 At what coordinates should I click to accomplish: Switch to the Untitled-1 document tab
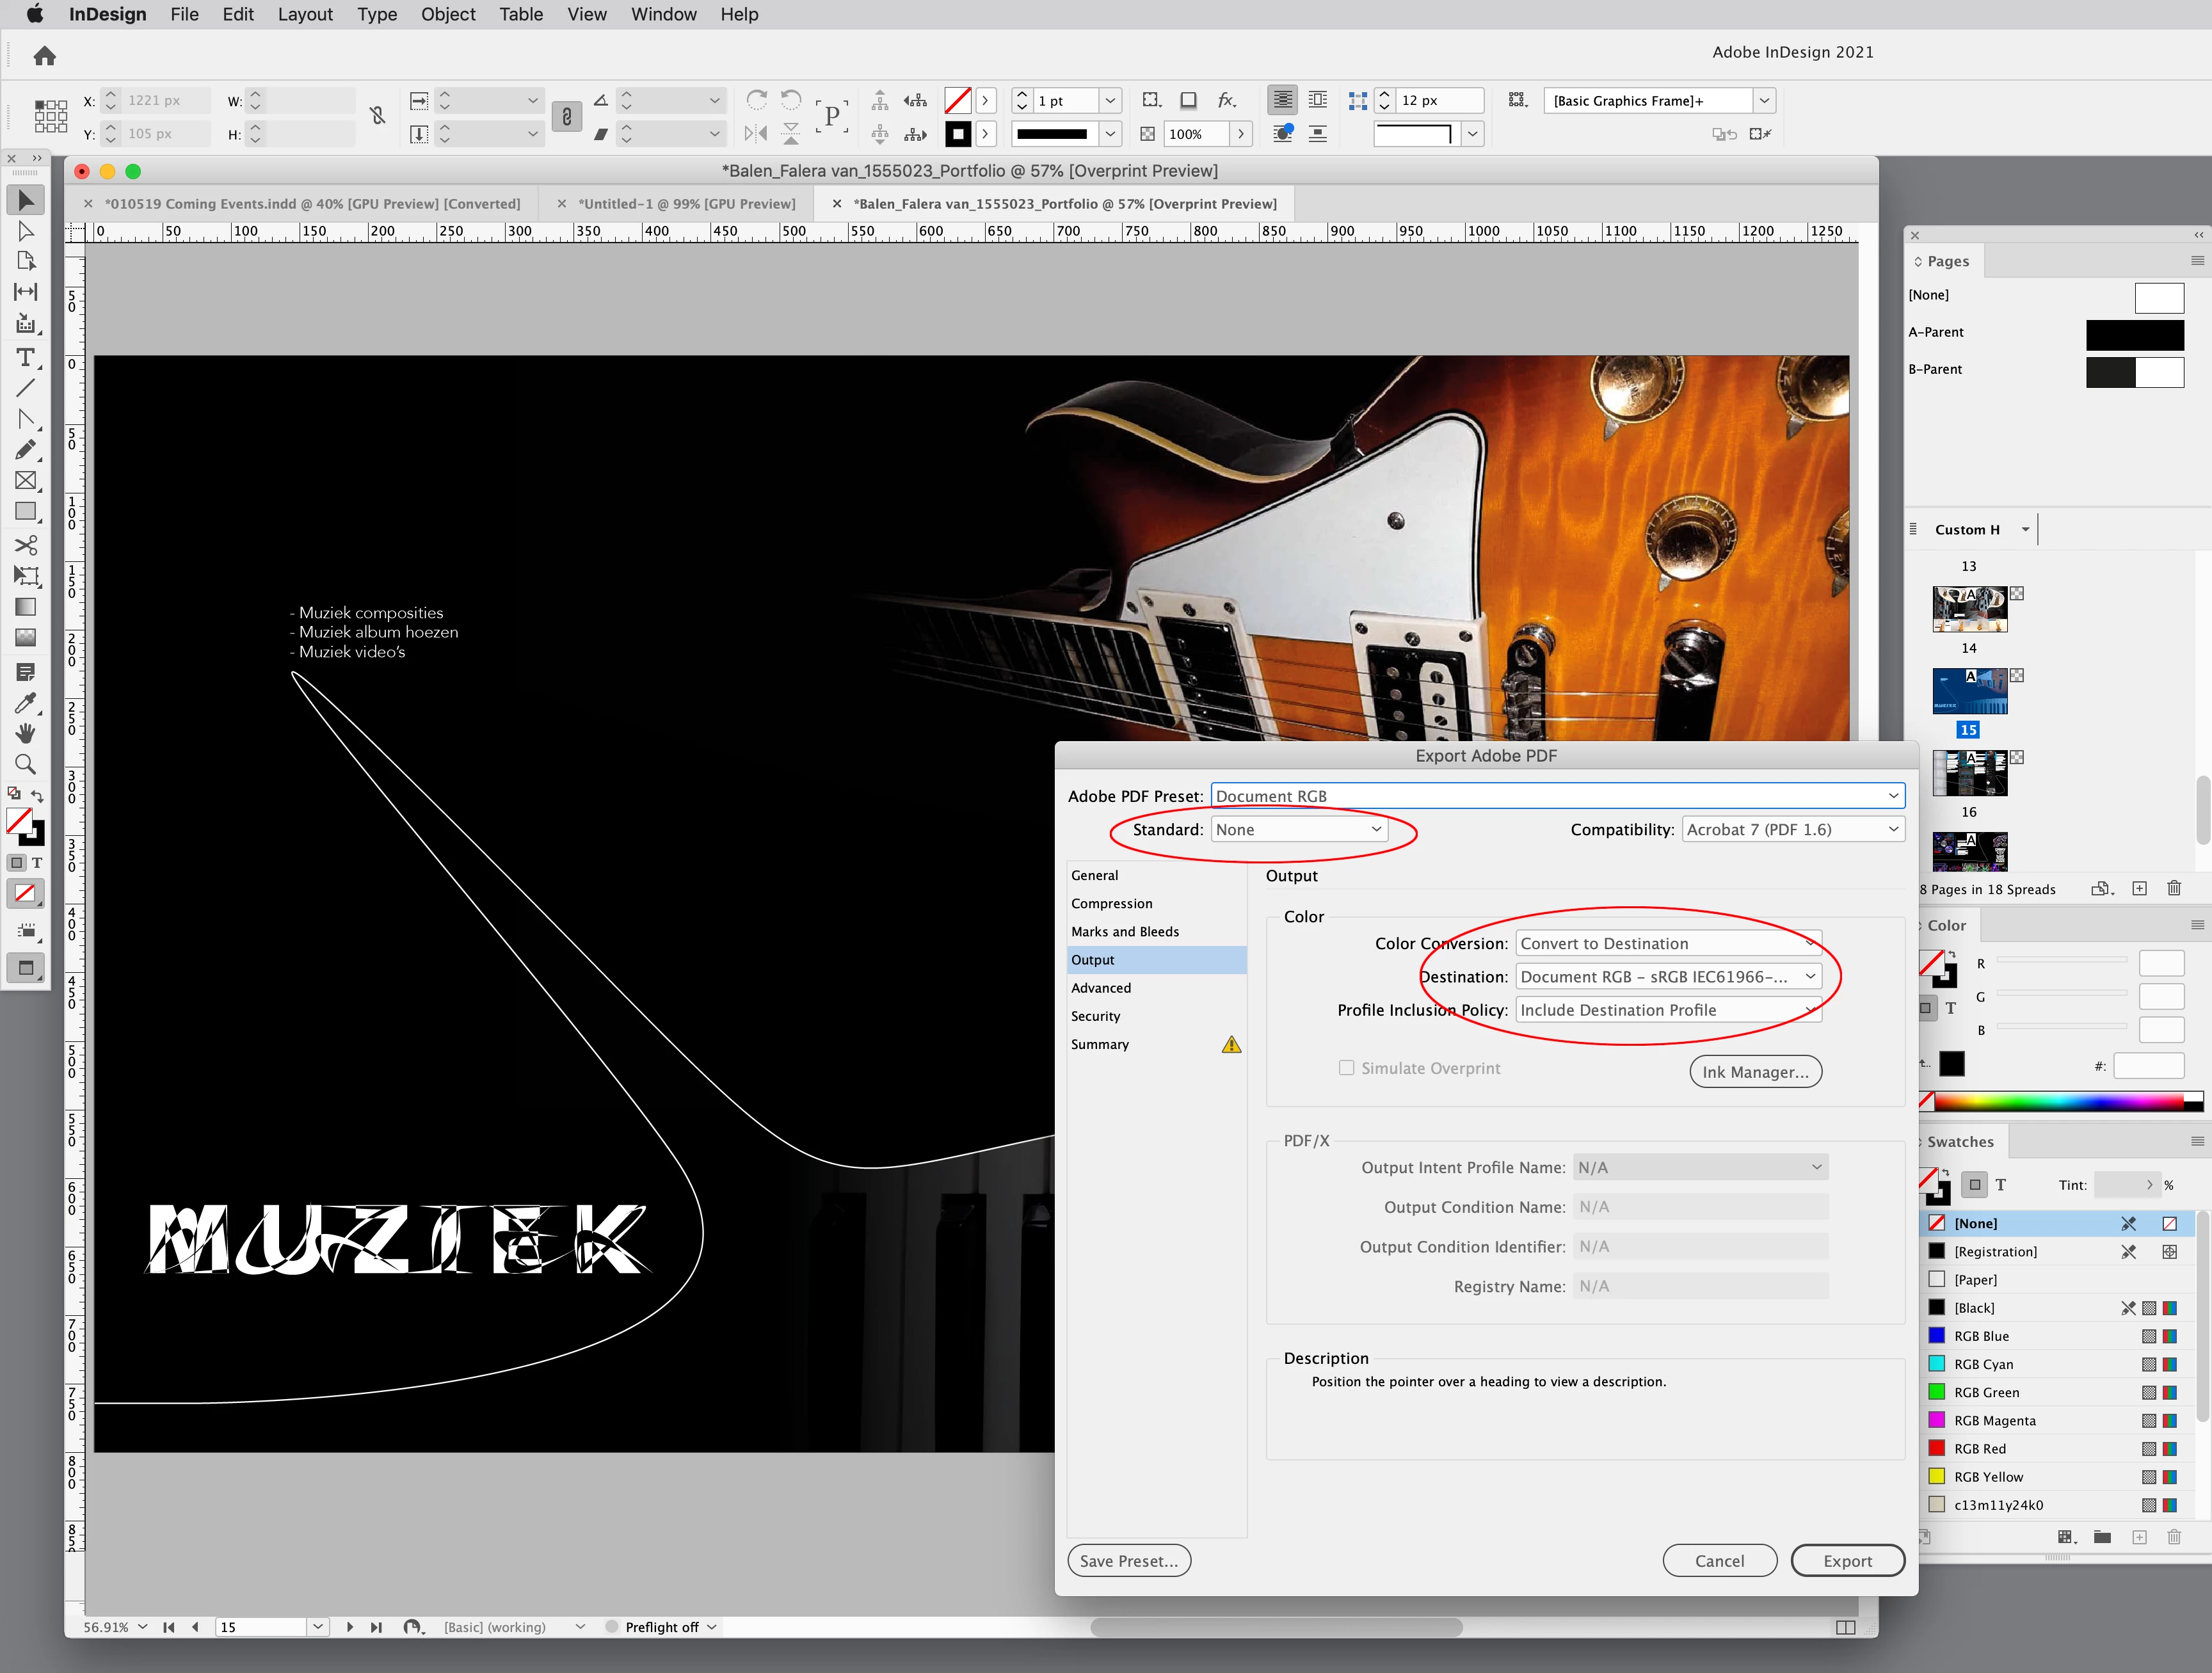pyautogui.click(x=687, y=204)
